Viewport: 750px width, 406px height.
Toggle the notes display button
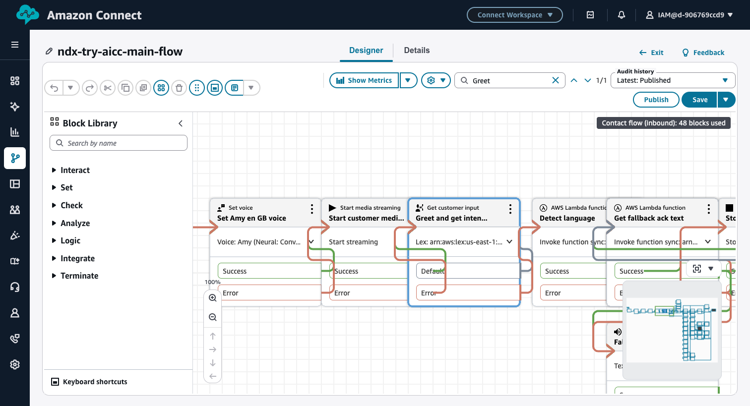coord(235,88)
